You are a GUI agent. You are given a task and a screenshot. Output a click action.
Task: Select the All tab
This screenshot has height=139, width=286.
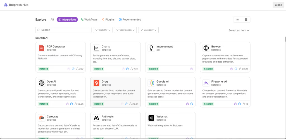point(52,20)
